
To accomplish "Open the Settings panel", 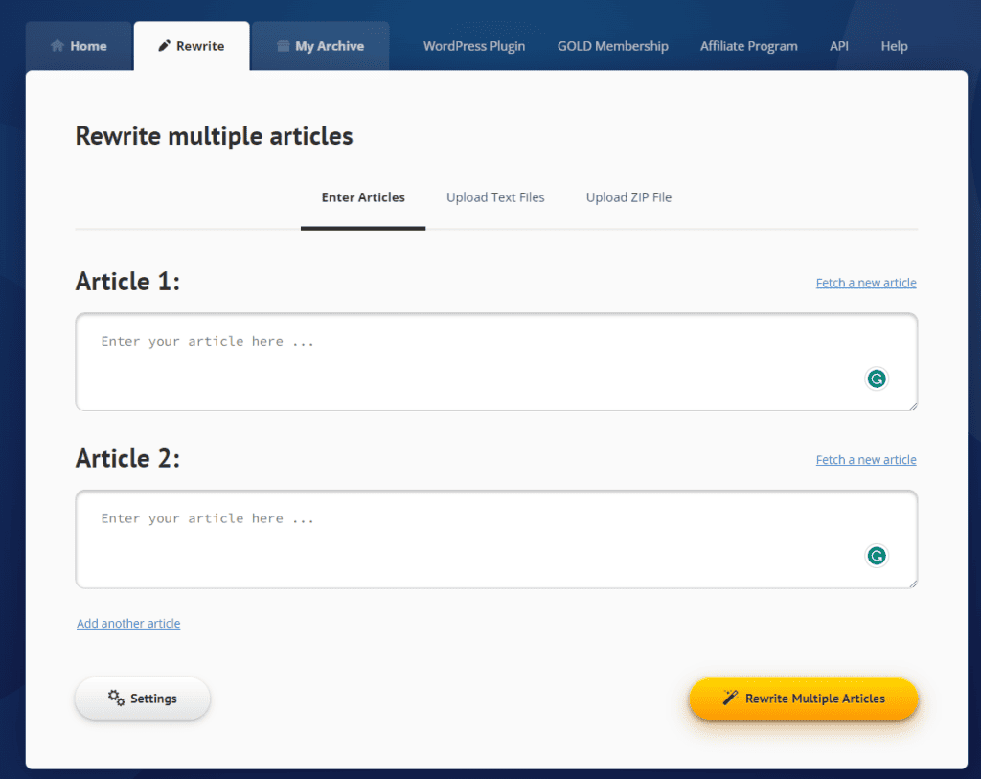I will point(142,699).
